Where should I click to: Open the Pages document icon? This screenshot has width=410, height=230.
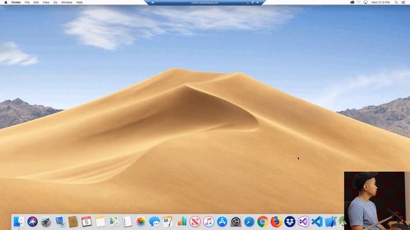pyautogui.click(x=168, y=222)
